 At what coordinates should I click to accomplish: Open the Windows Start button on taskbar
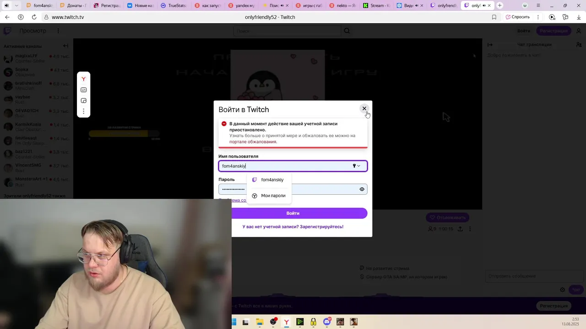pyautogui.click(x=234, y=322)
